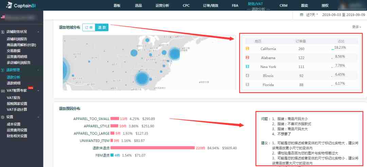The width and height of the screenshot is (367, 167).
Task: Click the rank 5 badge beside Florida
Action: pyautogui.click(x=247, y=85)
